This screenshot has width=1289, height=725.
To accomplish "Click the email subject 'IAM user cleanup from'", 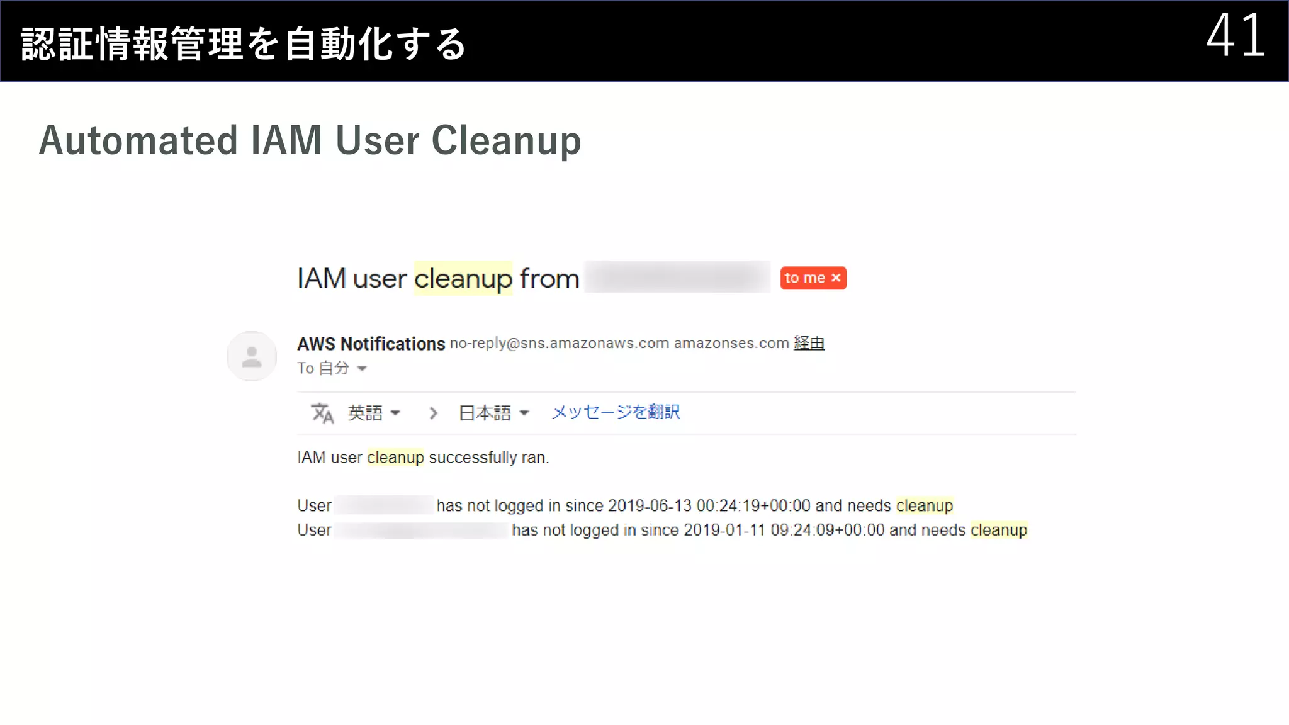I will (438, 278).
